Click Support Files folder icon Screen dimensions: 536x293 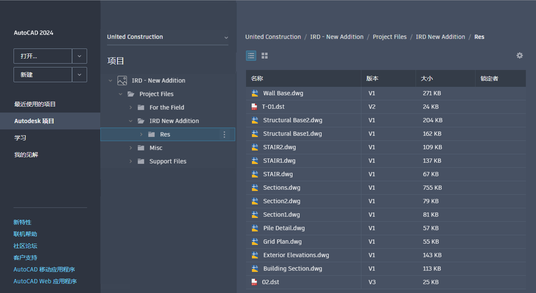141,161
